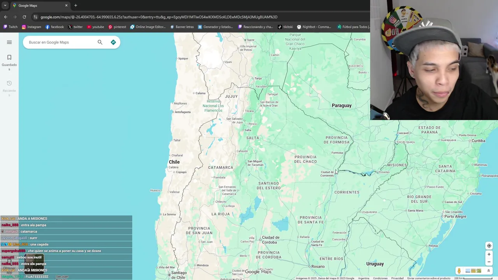The height and width of the screenshot is (280, 498).
Task: Pick the second imagery thumbnail in strip
Action: 473,271
